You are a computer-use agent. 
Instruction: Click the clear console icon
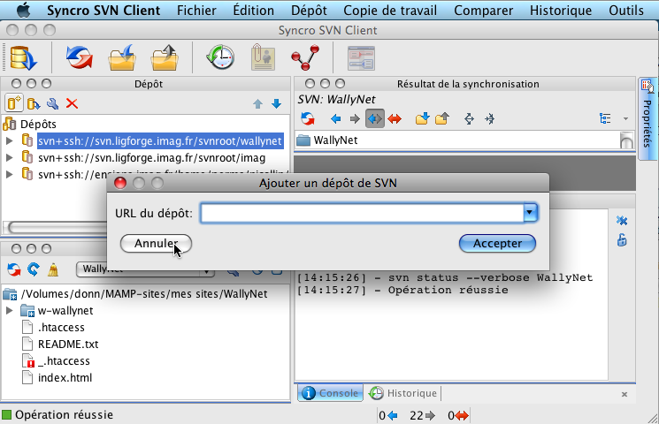coord(622,221)
